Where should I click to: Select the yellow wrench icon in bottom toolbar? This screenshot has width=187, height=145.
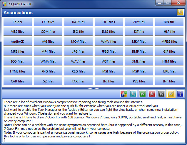171,94
